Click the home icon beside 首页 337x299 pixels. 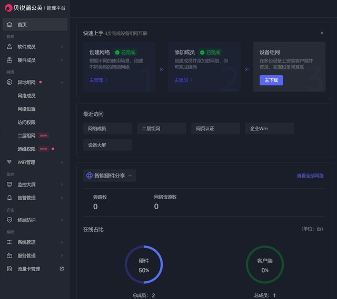point(9,25)
